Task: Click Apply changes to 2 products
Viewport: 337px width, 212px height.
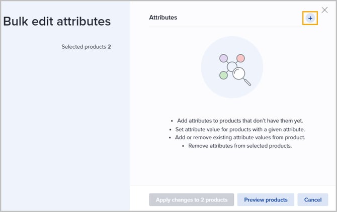Action: [x=192, y=199]
